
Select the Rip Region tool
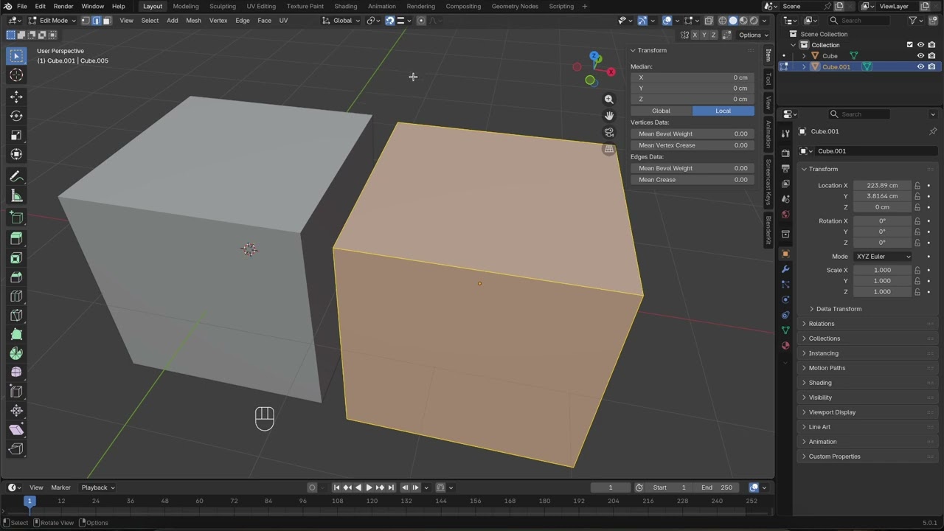click(16, 449)
